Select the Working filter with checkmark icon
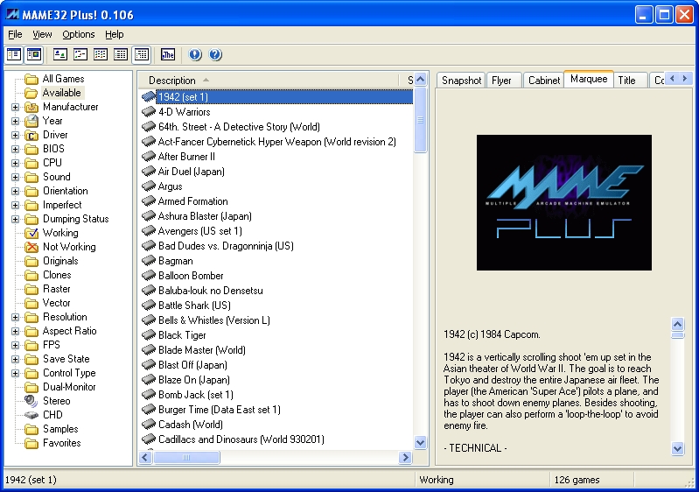The width and height of the screenshot is (699, 492). pyautogui.click(x=59, y=233)
